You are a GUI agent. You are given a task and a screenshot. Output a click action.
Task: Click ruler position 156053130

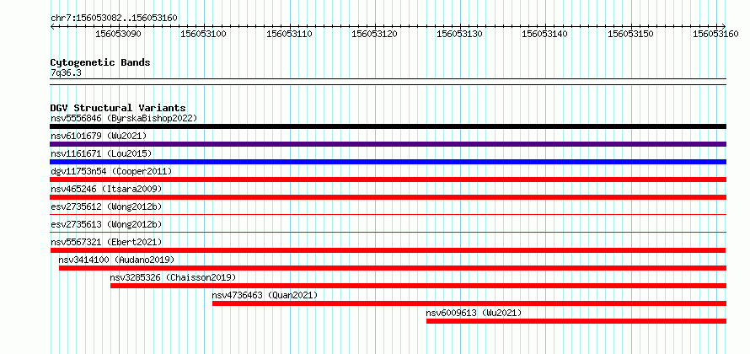coord(460,34)
